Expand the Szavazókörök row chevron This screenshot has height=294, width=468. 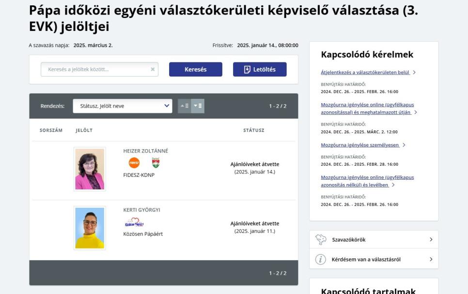(x=431, y=240)
